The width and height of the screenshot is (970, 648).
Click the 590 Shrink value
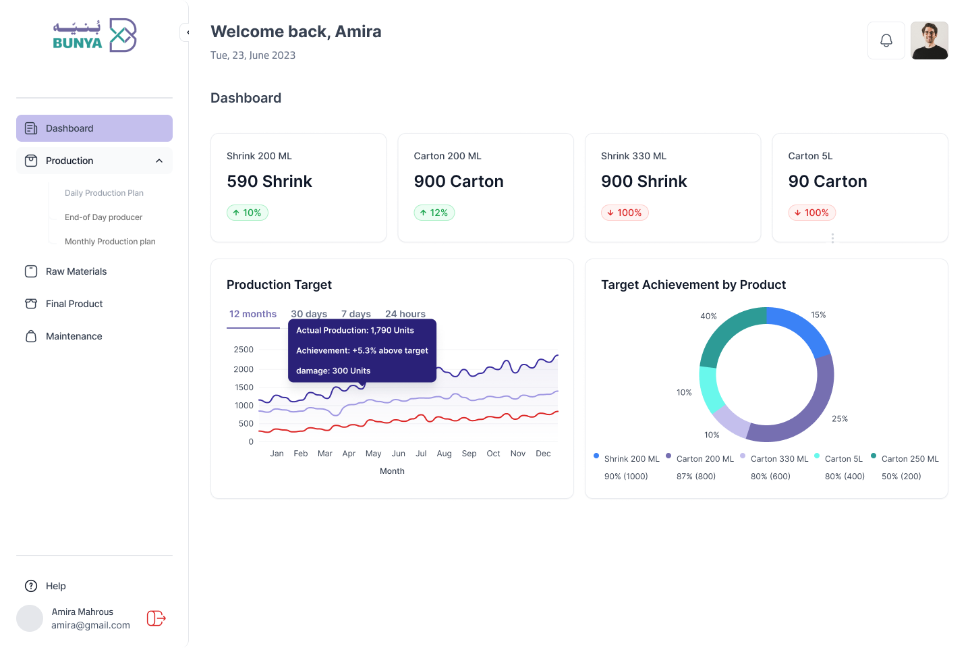click(x=269, y=182)
